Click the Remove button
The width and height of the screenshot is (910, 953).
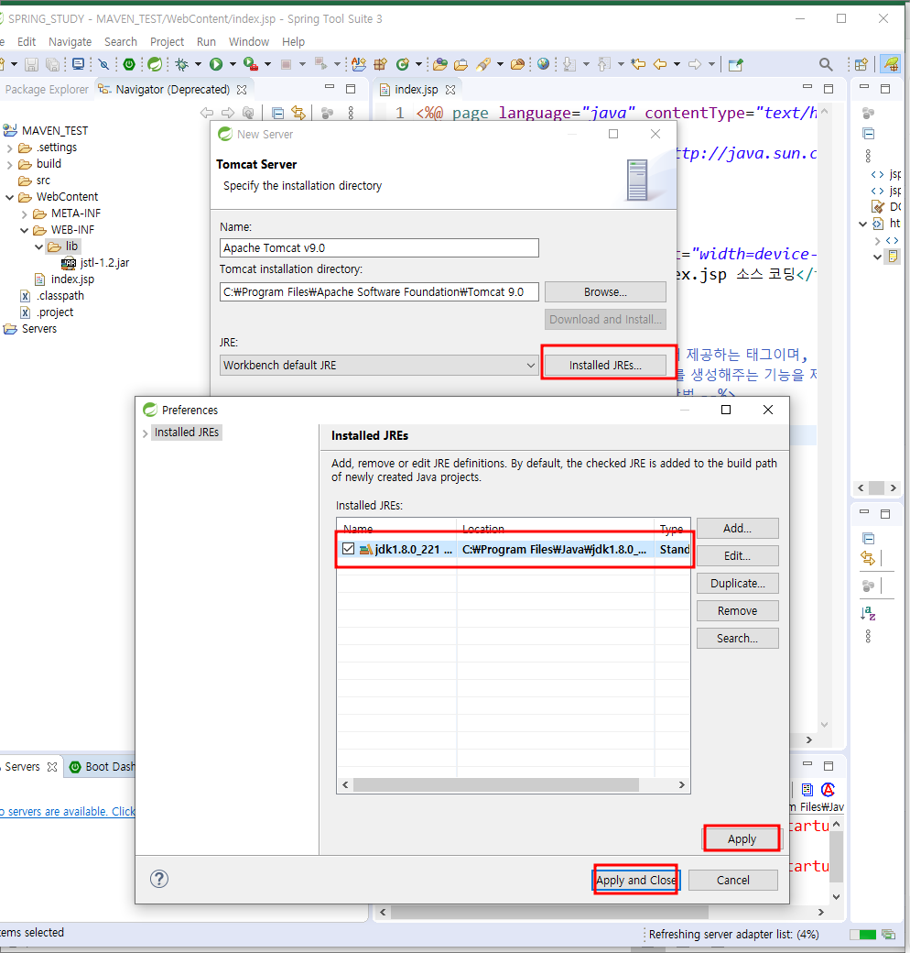click(x=738, y=610)
